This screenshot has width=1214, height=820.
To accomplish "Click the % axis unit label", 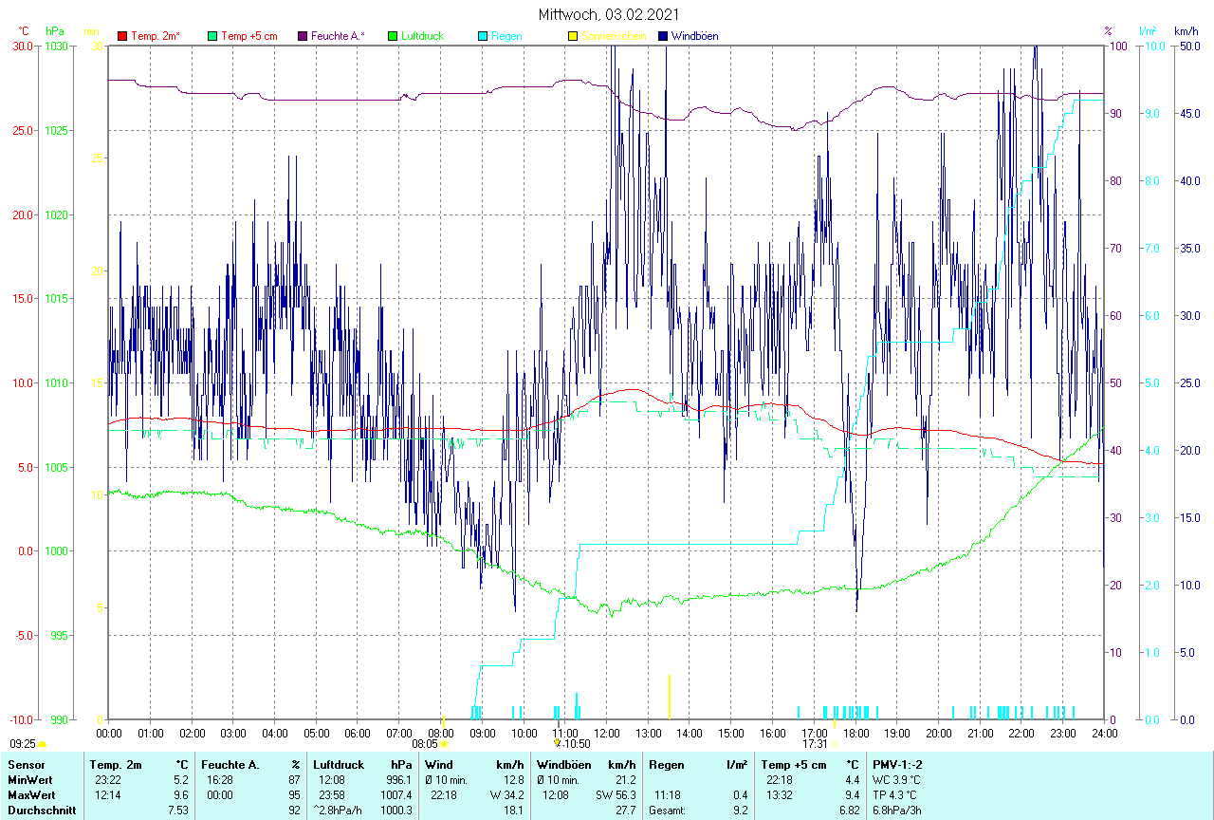I will click(1108, 31).
